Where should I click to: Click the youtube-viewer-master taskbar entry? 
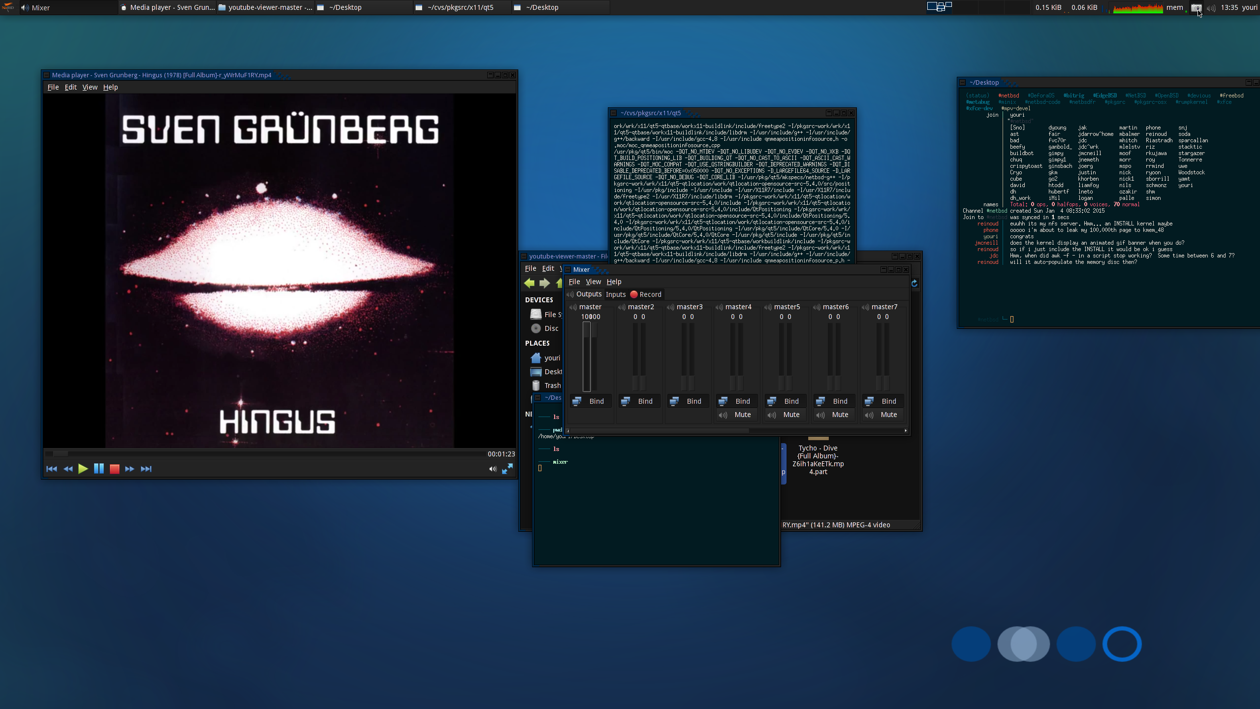266,7
